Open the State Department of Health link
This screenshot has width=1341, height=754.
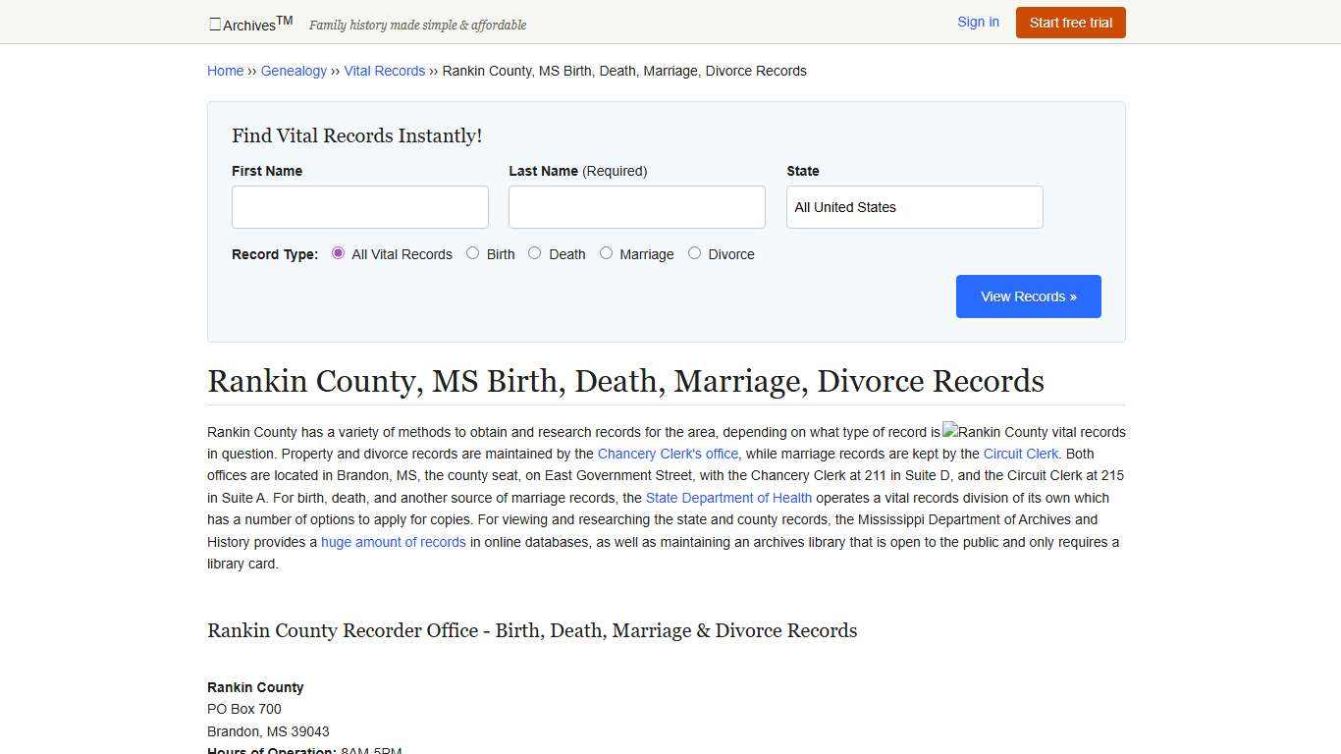[x=728, y=498]
